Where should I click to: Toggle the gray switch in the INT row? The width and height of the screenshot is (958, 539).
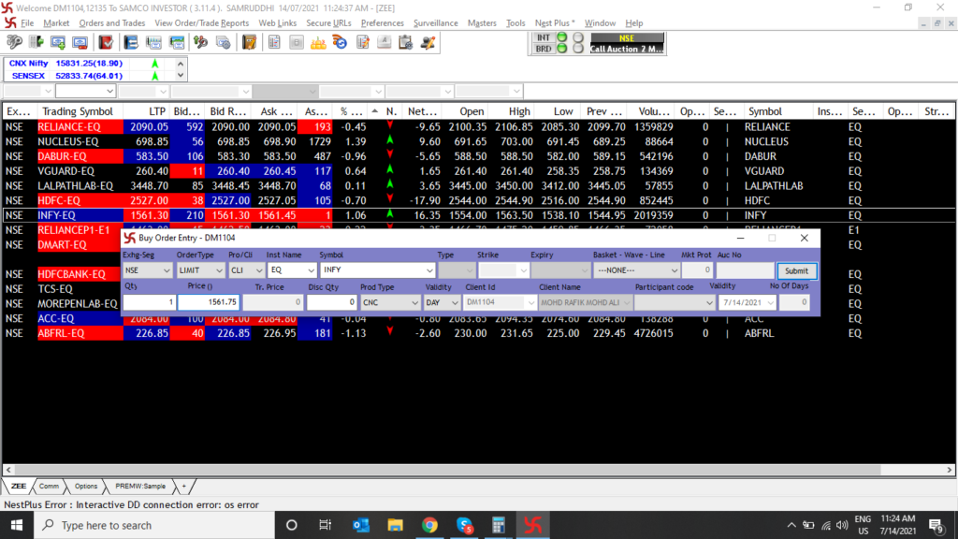coord(578,36)
